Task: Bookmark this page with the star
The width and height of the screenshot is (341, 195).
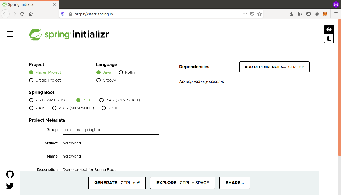Action: 259,14
